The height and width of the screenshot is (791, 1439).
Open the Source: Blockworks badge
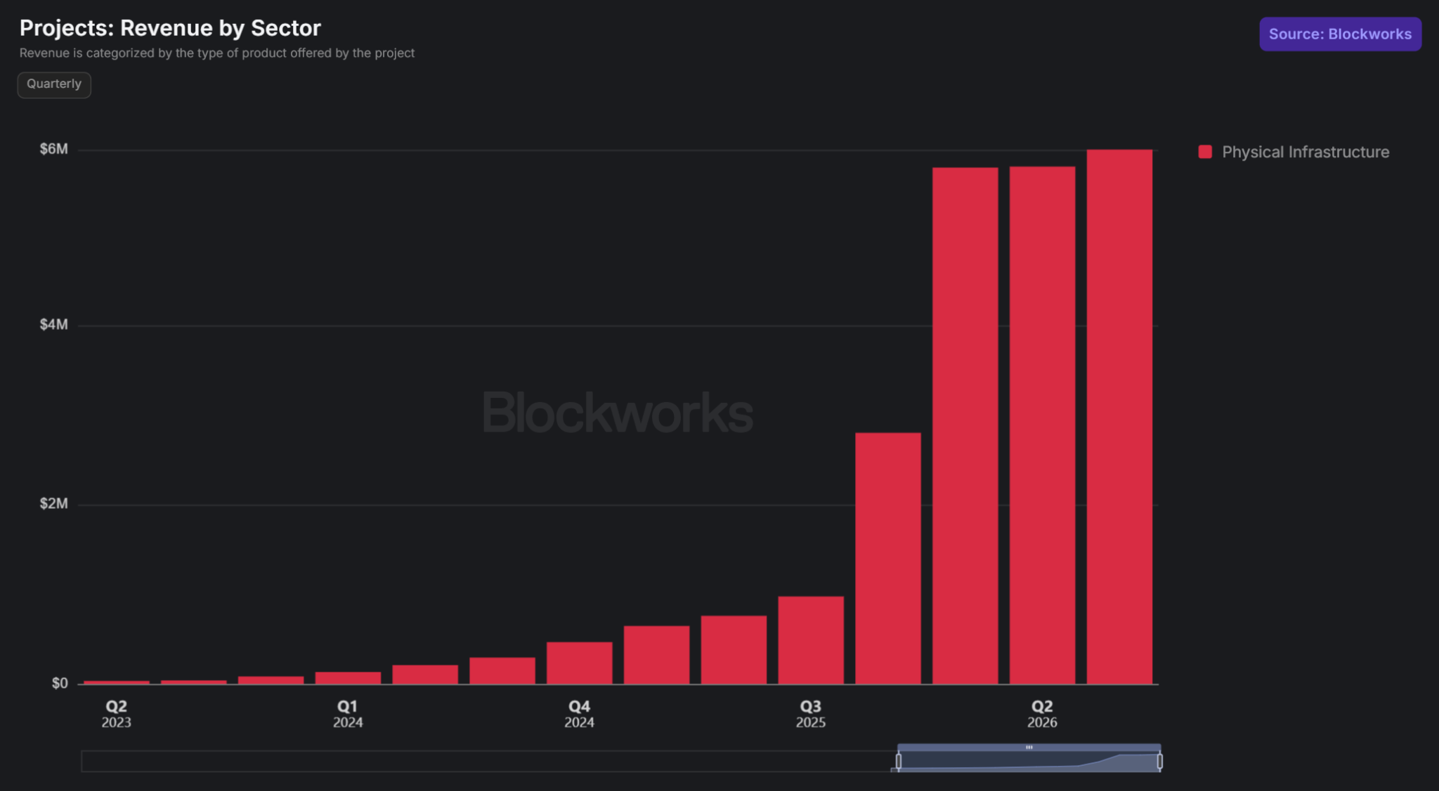click(x=1340, y=34)
